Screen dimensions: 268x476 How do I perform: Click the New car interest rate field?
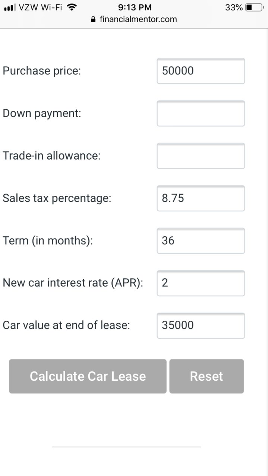(x=201, y=283)
